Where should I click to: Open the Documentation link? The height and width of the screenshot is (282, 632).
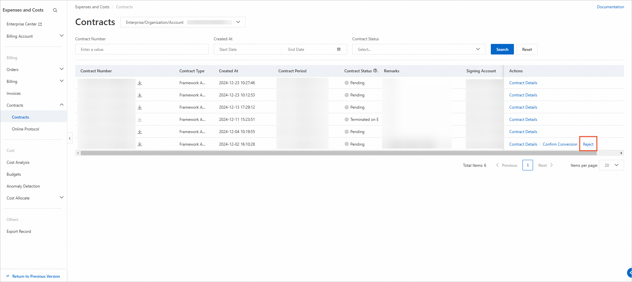click(610, 7)
